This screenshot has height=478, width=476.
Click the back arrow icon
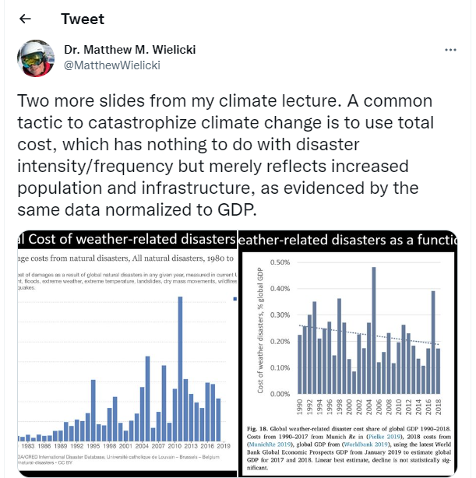click(x=25, y=19)
